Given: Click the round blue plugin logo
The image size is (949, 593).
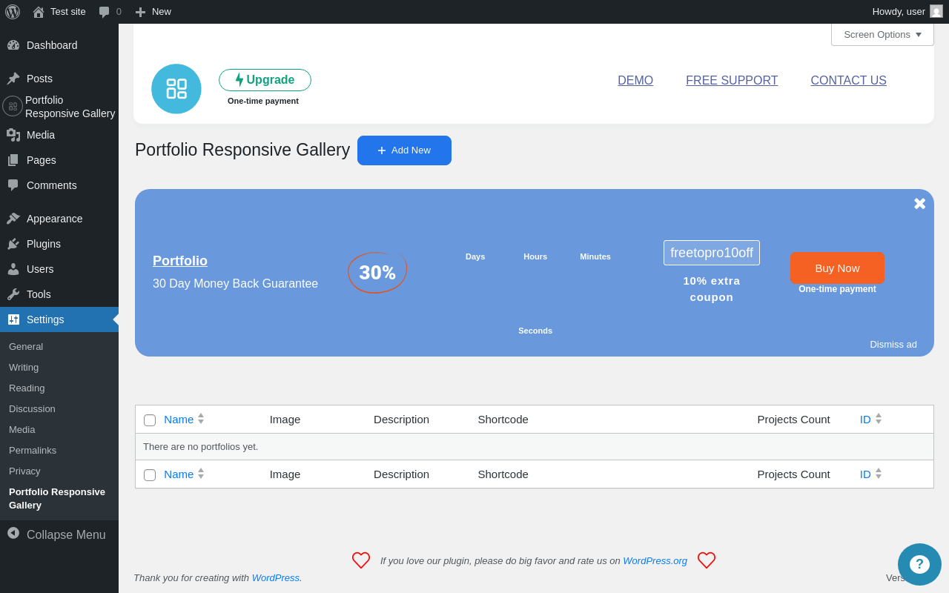Looking at the screenshot, I should coord(176,89).
